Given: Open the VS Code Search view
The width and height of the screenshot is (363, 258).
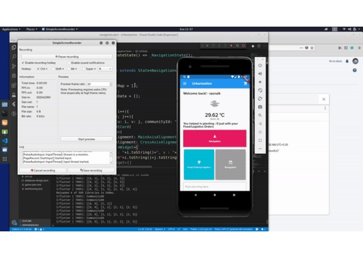Looking at the screenshot, I should click(x=14, y=57).
